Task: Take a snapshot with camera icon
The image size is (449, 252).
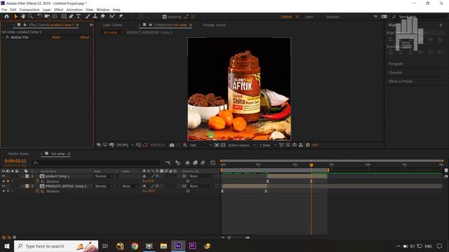Action: click(x=171, y=145)
